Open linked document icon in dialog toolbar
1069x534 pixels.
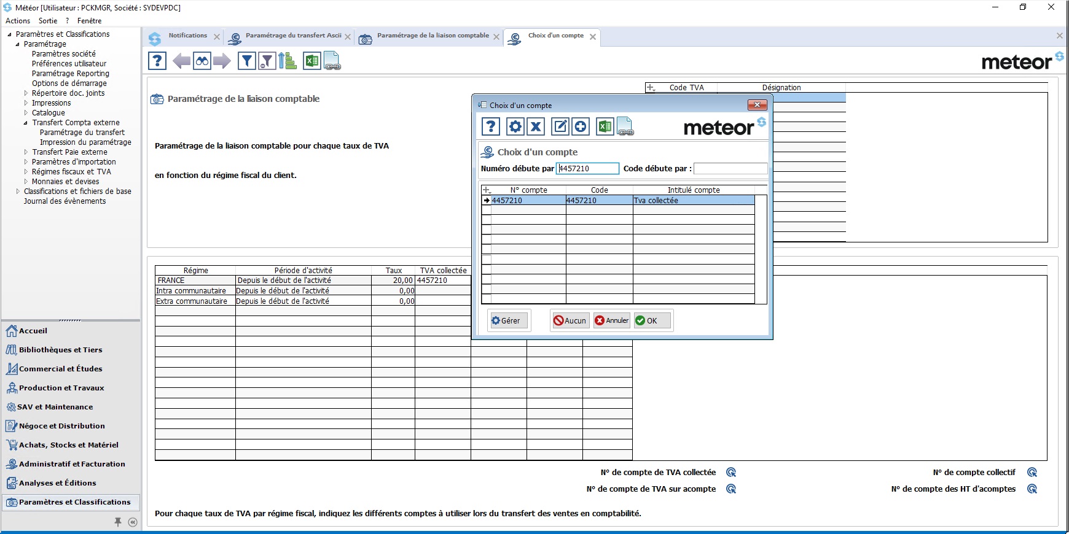(625, 126)
